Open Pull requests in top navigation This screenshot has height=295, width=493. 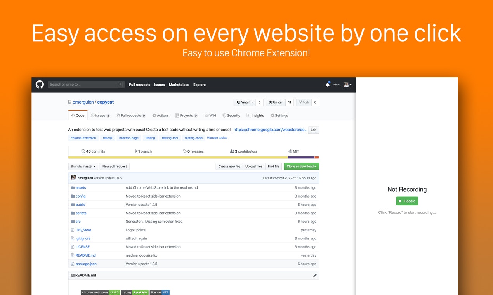139,85
